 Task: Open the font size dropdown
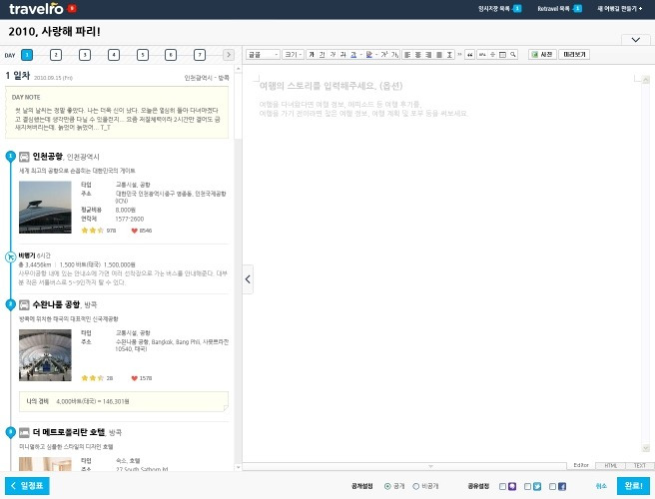pyautogui.click(x=294, y=55)
